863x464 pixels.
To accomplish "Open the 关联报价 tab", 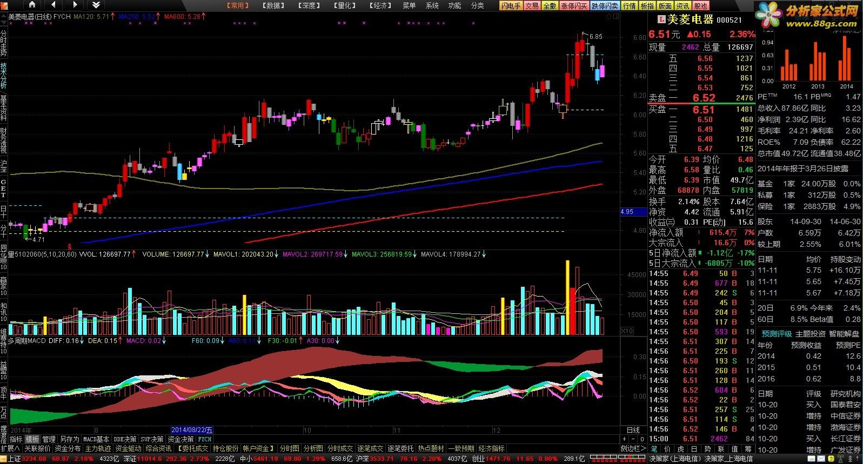I will [x=37, y=448].
